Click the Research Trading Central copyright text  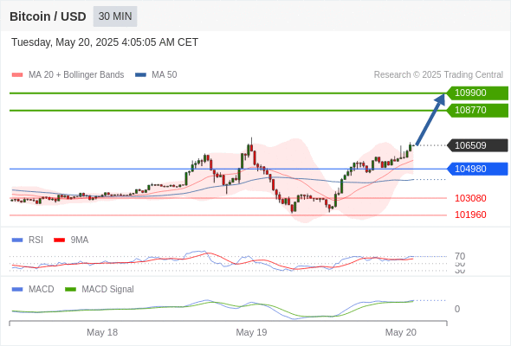438,75
